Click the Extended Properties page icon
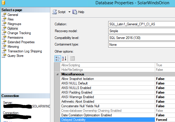This screenshot has height=122, width=175. pos(4,42)
